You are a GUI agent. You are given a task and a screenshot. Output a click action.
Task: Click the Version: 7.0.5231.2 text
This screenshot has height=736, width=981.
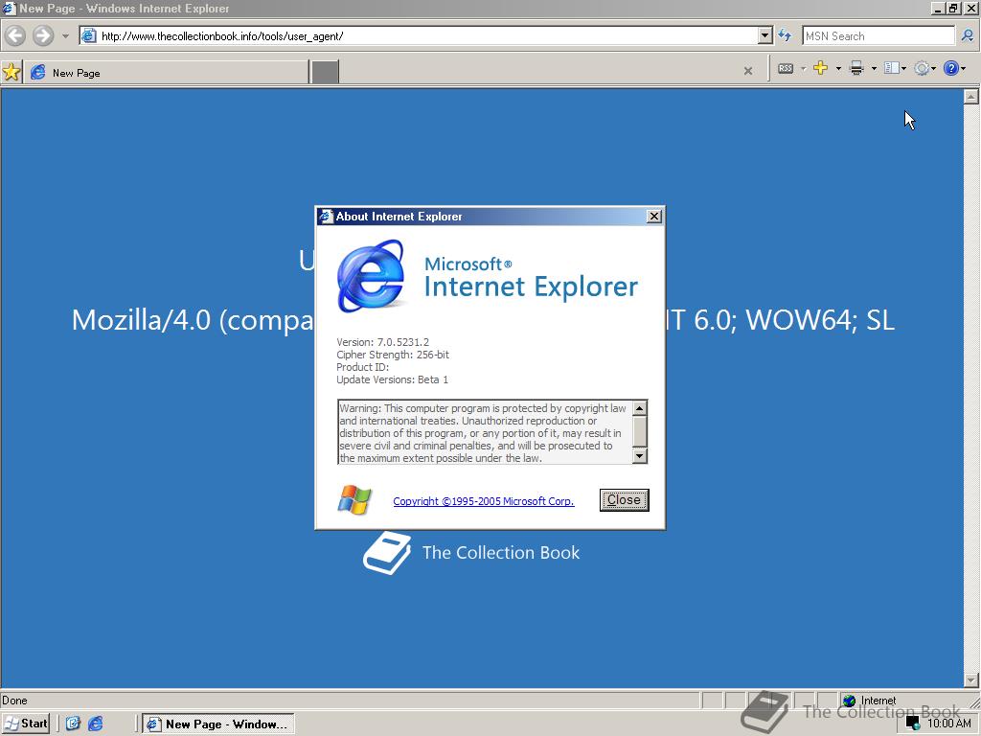383,342
